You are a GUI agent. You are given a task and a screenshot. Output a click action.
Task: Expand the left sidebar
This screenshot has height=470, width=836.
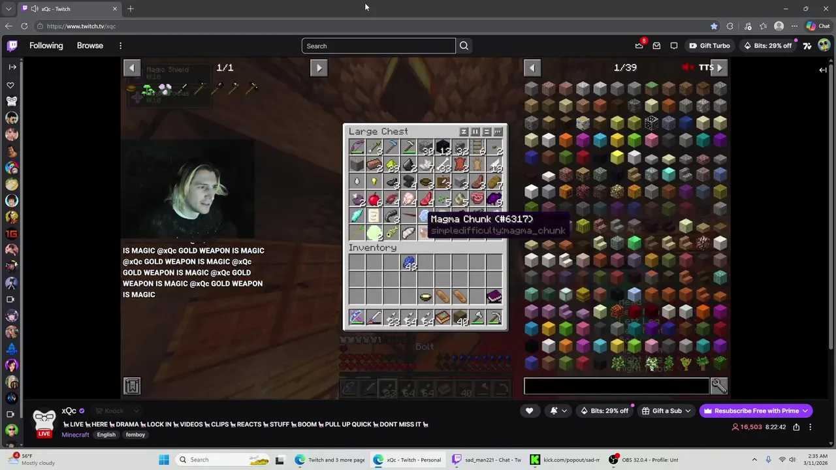click(x=12, y=67)
